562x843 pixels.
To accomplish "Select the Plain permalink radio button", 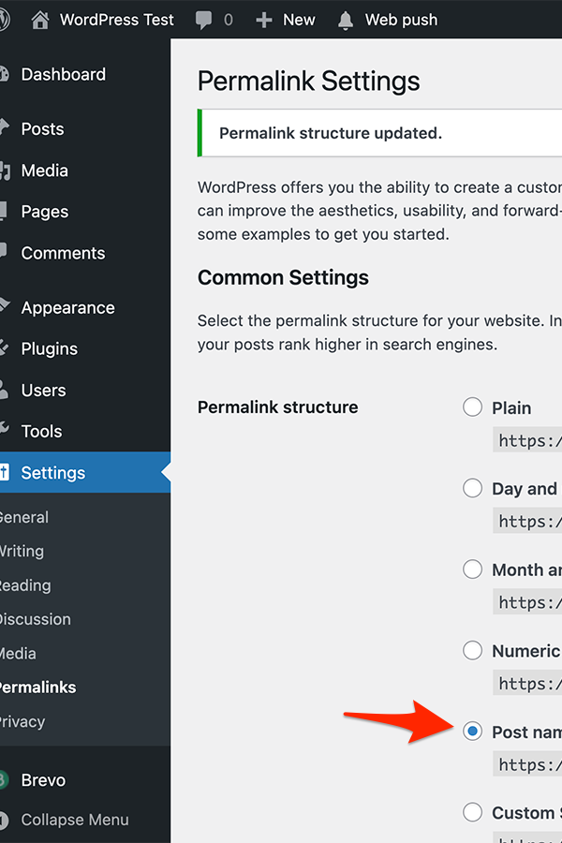I will point(472,407).
